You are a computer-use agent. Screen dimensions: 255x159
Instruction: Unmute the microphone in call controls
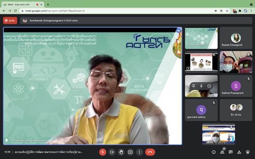(102, 152)
